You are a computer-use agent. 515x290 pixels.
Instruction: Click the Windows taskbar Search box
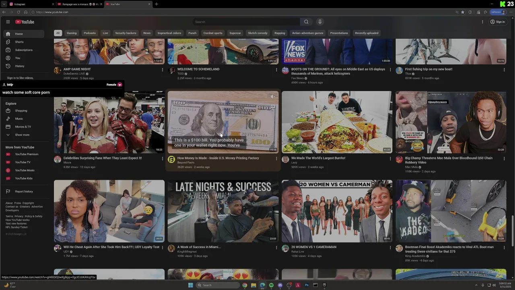[218, 285]
